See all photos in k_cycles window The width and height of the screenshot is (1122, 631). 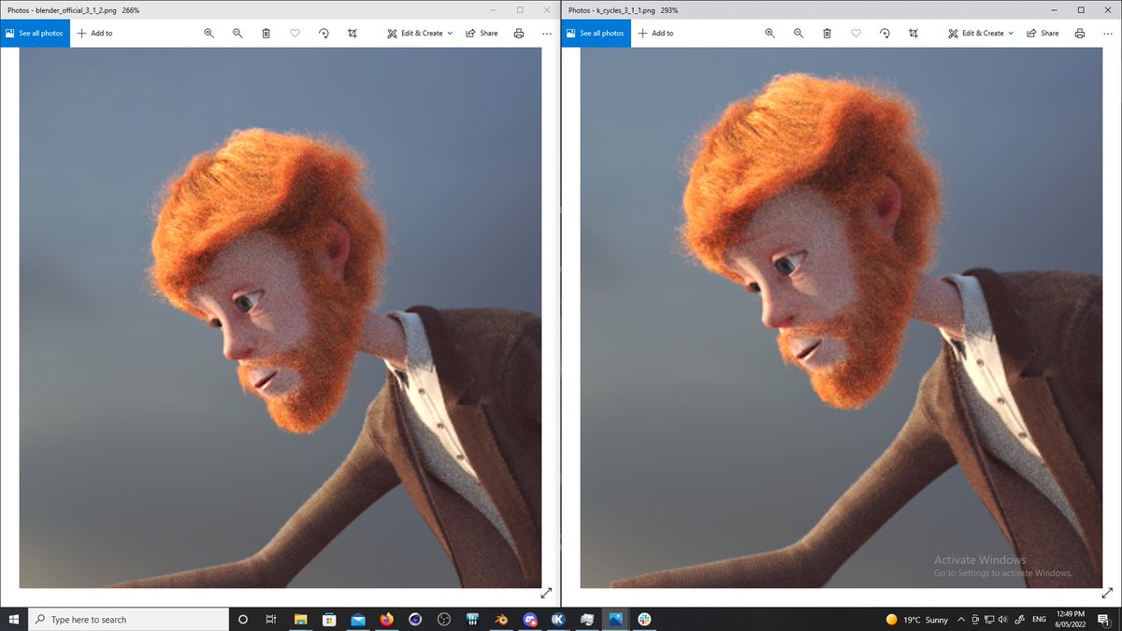[596, 33]
